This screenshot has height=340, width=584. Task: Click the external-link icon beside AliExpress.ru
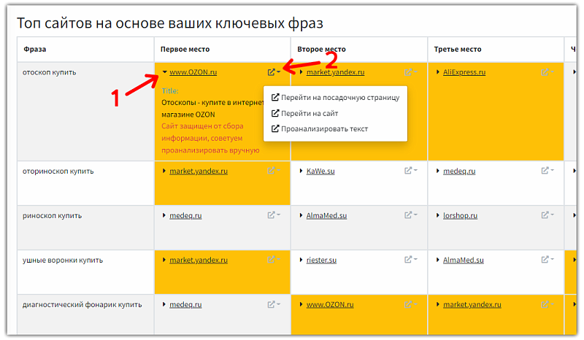[545, 72]
